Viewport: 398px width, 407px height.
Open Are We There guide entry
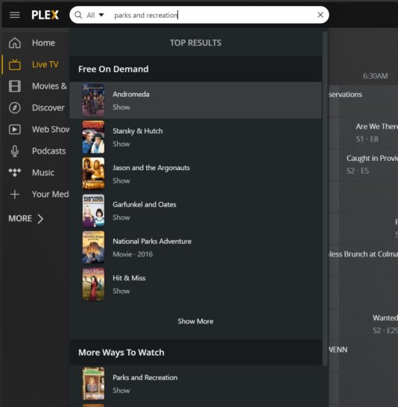click(x=376, y=133)
